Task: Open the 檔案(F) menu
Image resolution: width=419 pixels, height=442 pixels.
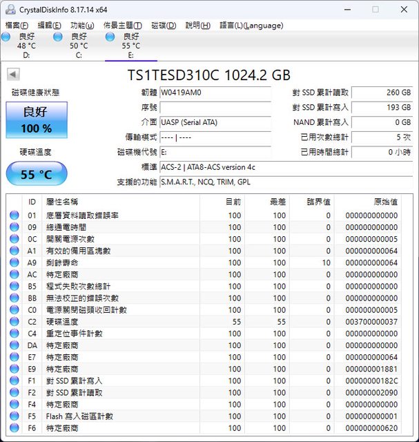Action: [17, 26]
